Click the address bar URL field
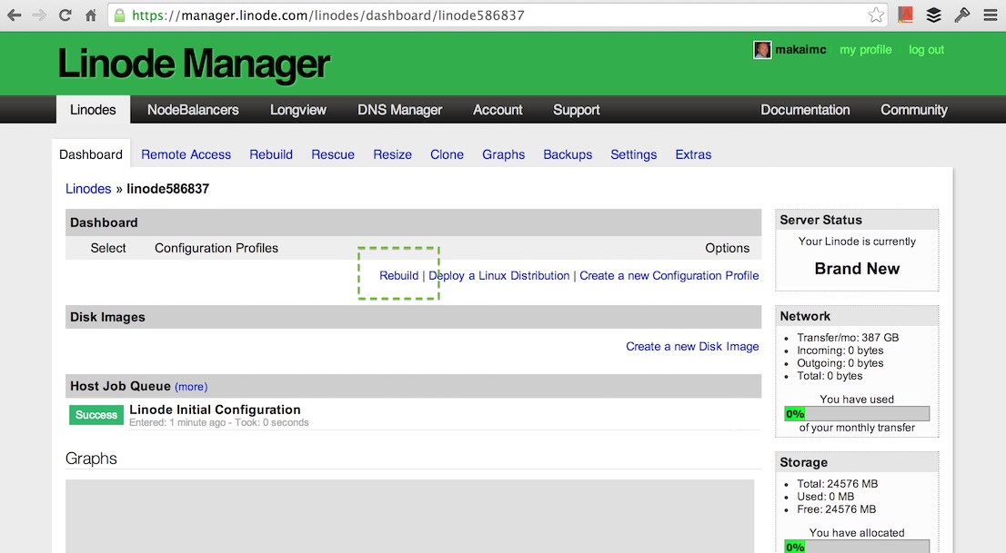This screenshot has height=553, width=1006. pos(498,15)
